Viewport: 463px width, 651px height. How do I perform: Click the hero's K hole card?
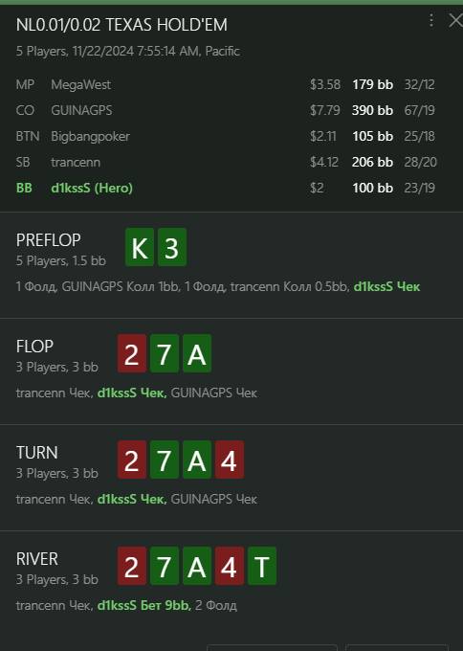[140, 247]
